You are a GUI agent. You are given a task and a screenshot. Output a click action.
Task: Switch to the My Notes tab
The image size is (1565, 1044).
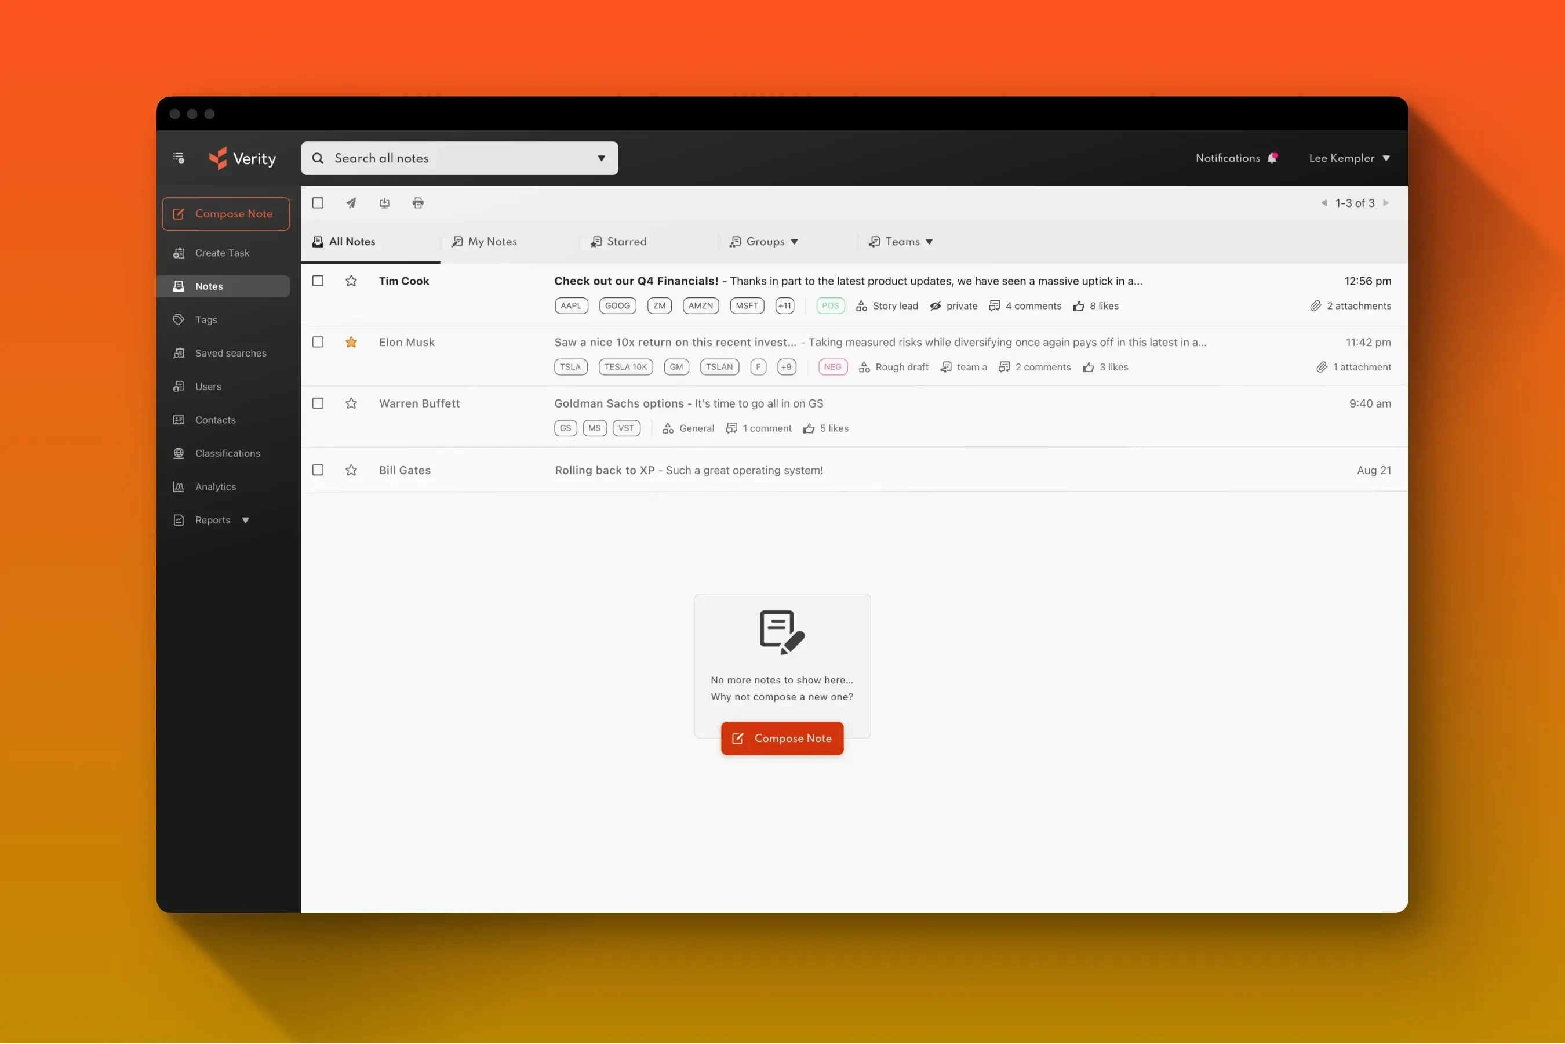(x=492, y=241)
